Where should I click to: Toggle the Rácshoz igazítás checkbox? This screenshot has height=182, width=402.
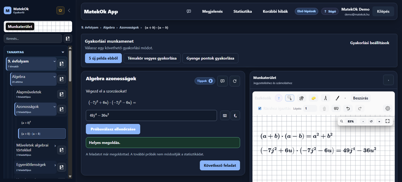click(x=260, y=109)
